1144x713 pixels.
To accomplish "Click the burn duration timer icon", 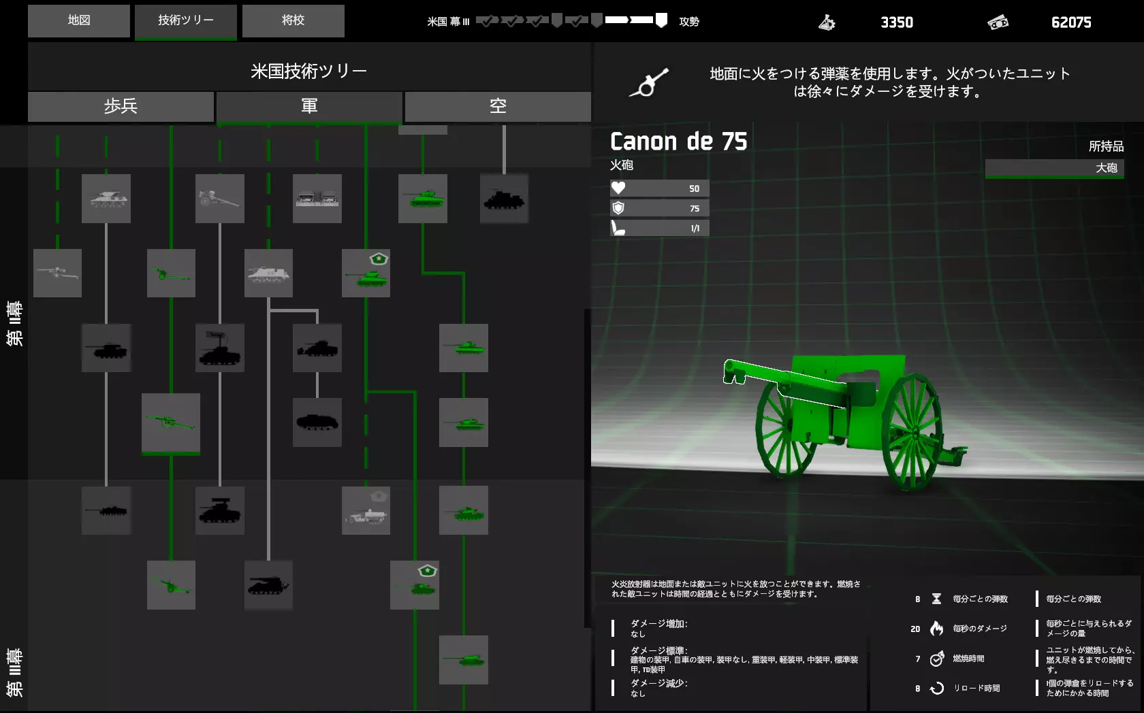I will point(937,658).
